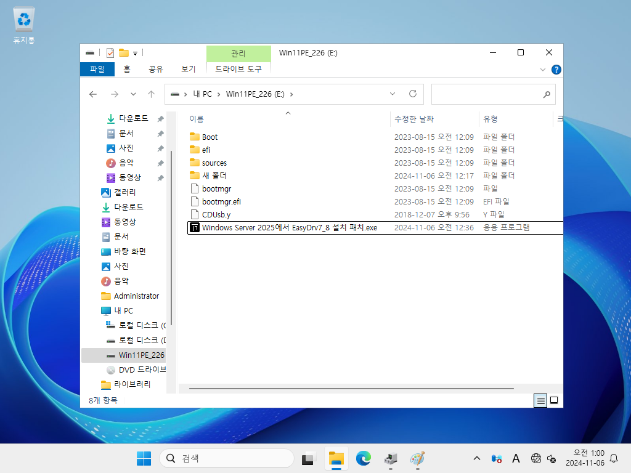Expand the ribbon with chevron
Viewport: 631px width, 473px height.
542,70
